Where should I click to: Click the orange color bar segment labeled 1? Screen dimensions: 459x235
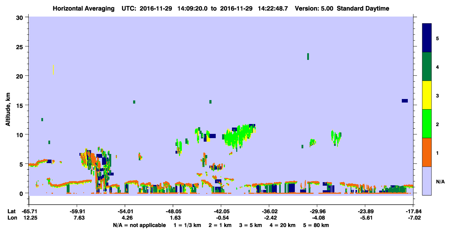click(427, 152)
